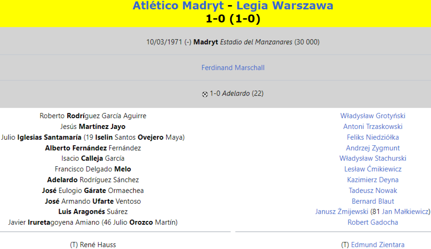Image resolution: width=431 pixels, height=249 pixels.
Task: Click the Estadio del Manzanares venue text
Action: (256, 42)
